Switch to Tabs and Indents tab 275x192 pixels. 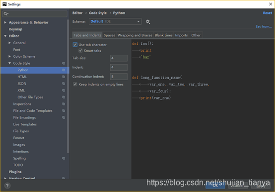[x=87, y=35]
